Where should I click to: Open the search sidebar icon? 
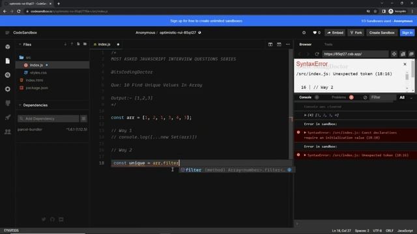8,75
